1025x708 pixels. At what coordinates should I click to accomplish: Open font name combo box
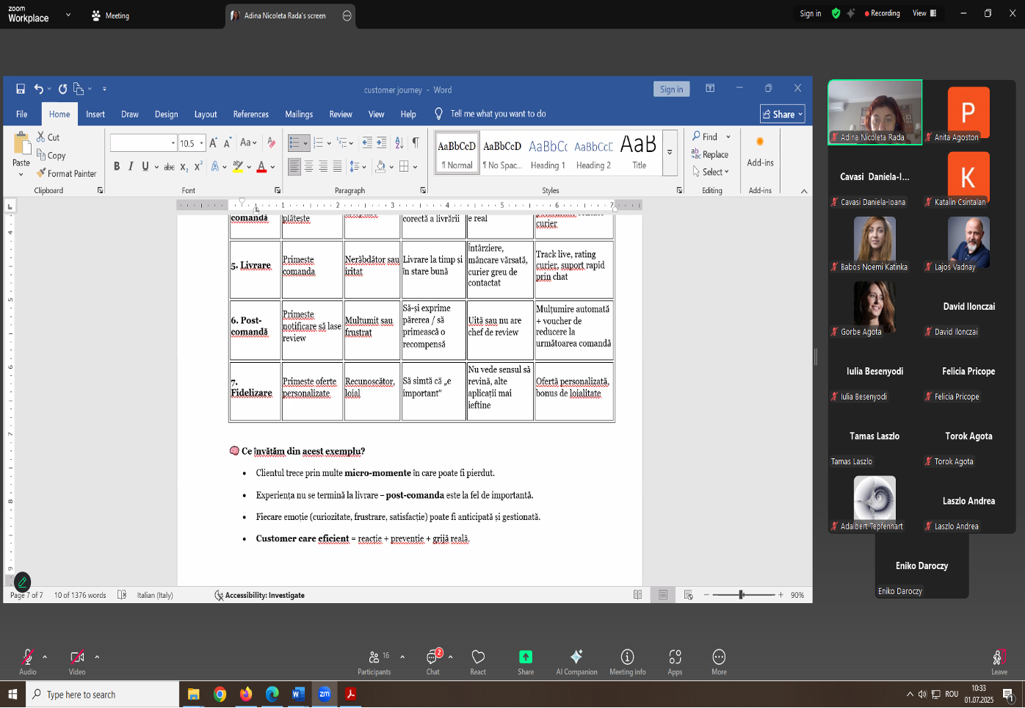[143, 143]
